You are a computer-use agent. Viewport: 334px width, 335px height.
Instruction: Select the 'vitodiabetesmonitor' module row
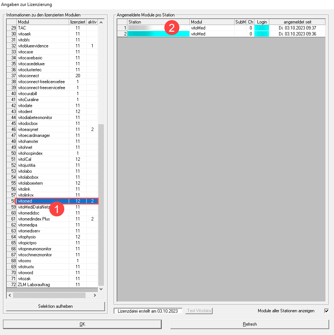[52, 118]
